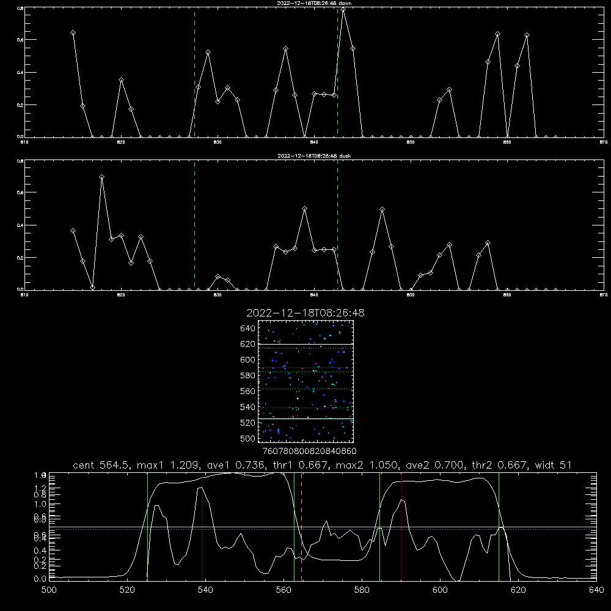
Task: Click the tallest dusk diamond marker near x 818
Action: point(101,177)
